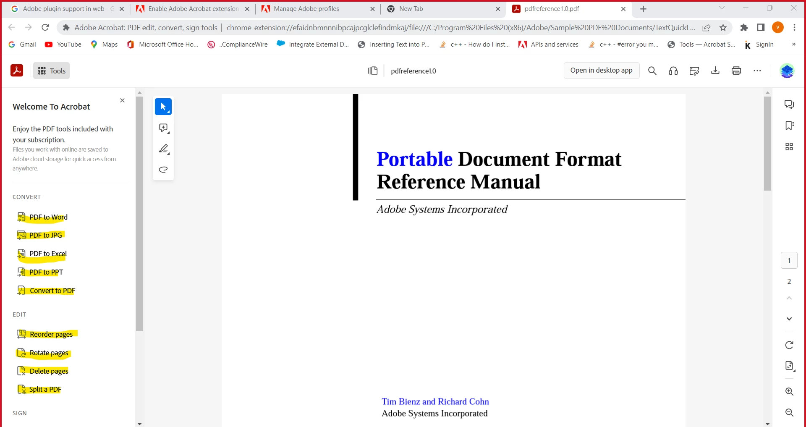Download the PDF using download icon
The width and height of the screenshot is (806, 427).
click(x=715, y=71)
